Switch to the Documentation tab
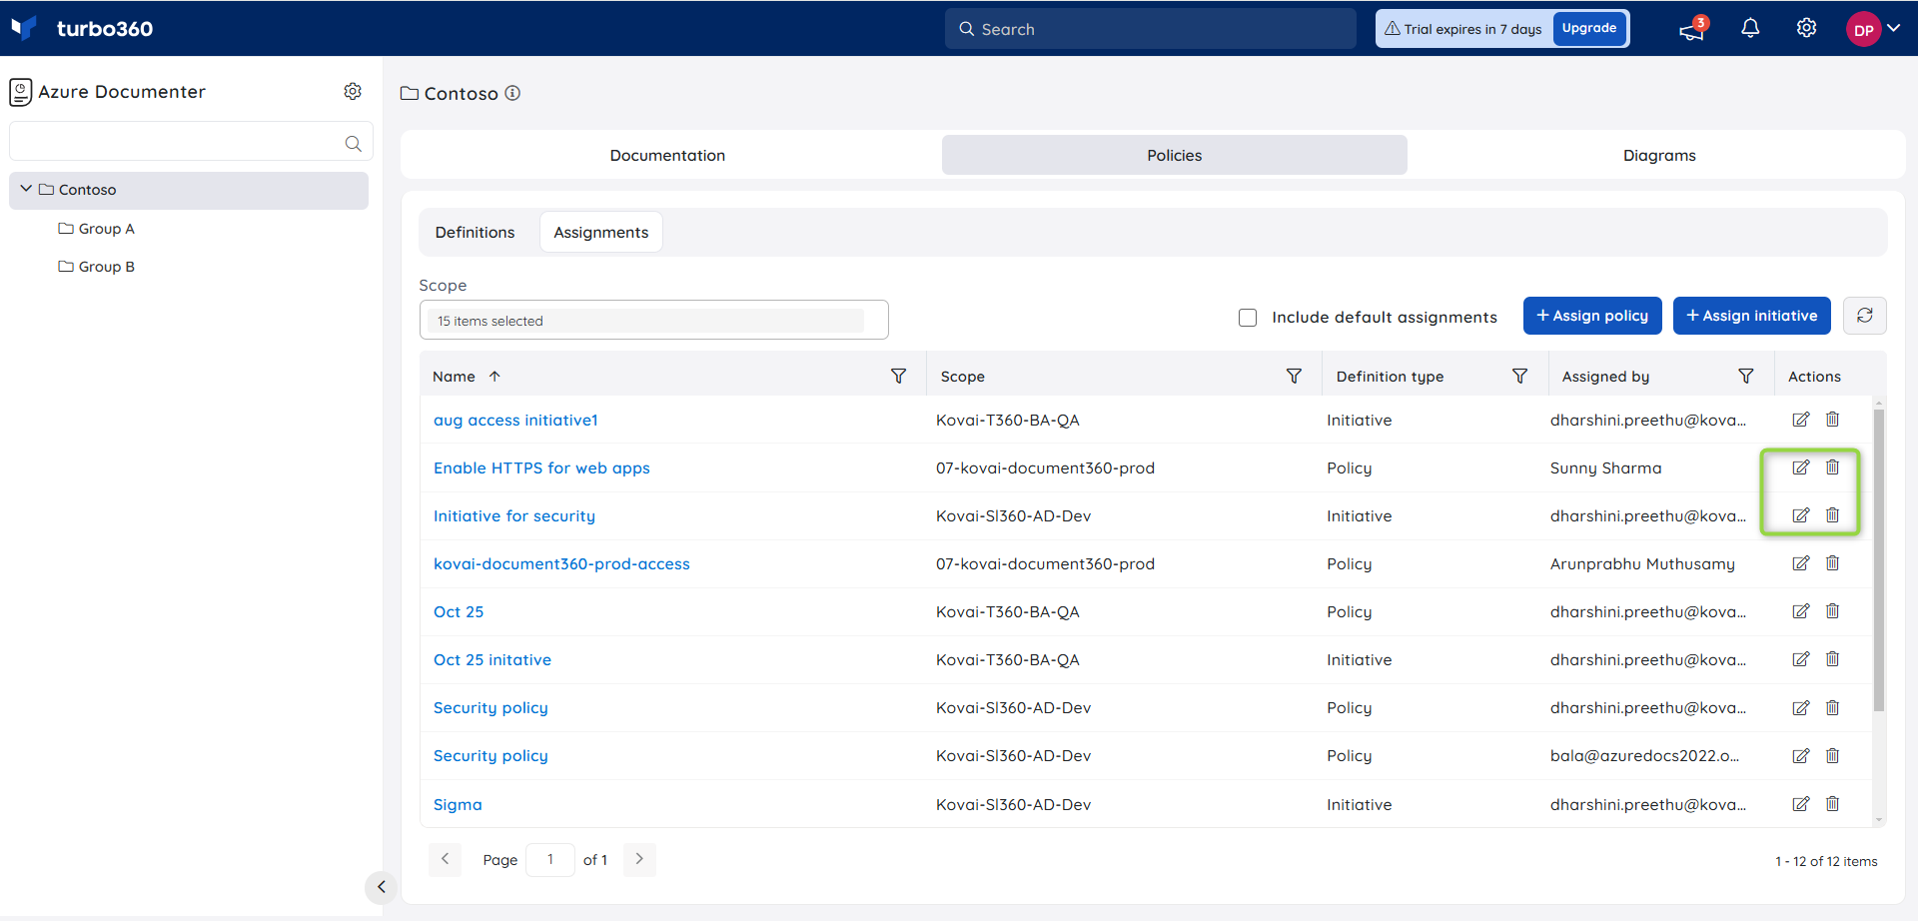This screenshot has height=921, width=1918. click(667, 155)
